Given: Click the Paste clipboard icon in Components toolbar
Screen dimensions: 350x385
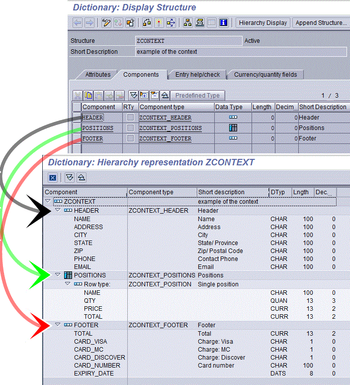Looking at the screenshot, I should tap(99, 95).
